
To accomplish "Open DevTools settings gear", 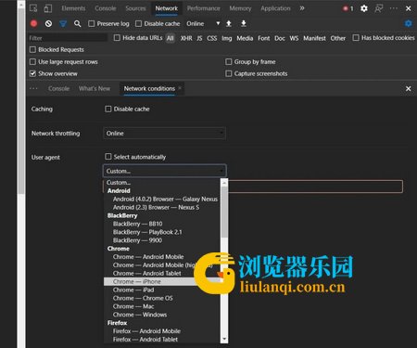I will tap(364, 8).
